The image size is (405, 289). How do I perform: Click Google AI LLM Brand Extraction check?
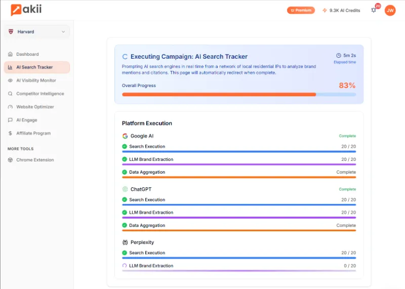[125, 159]
